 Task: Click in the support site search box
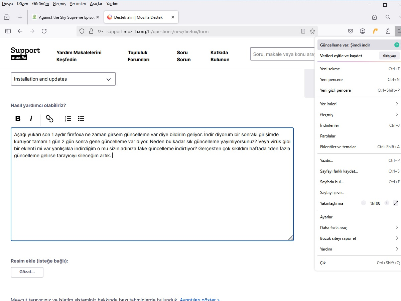tap(282, 54)
